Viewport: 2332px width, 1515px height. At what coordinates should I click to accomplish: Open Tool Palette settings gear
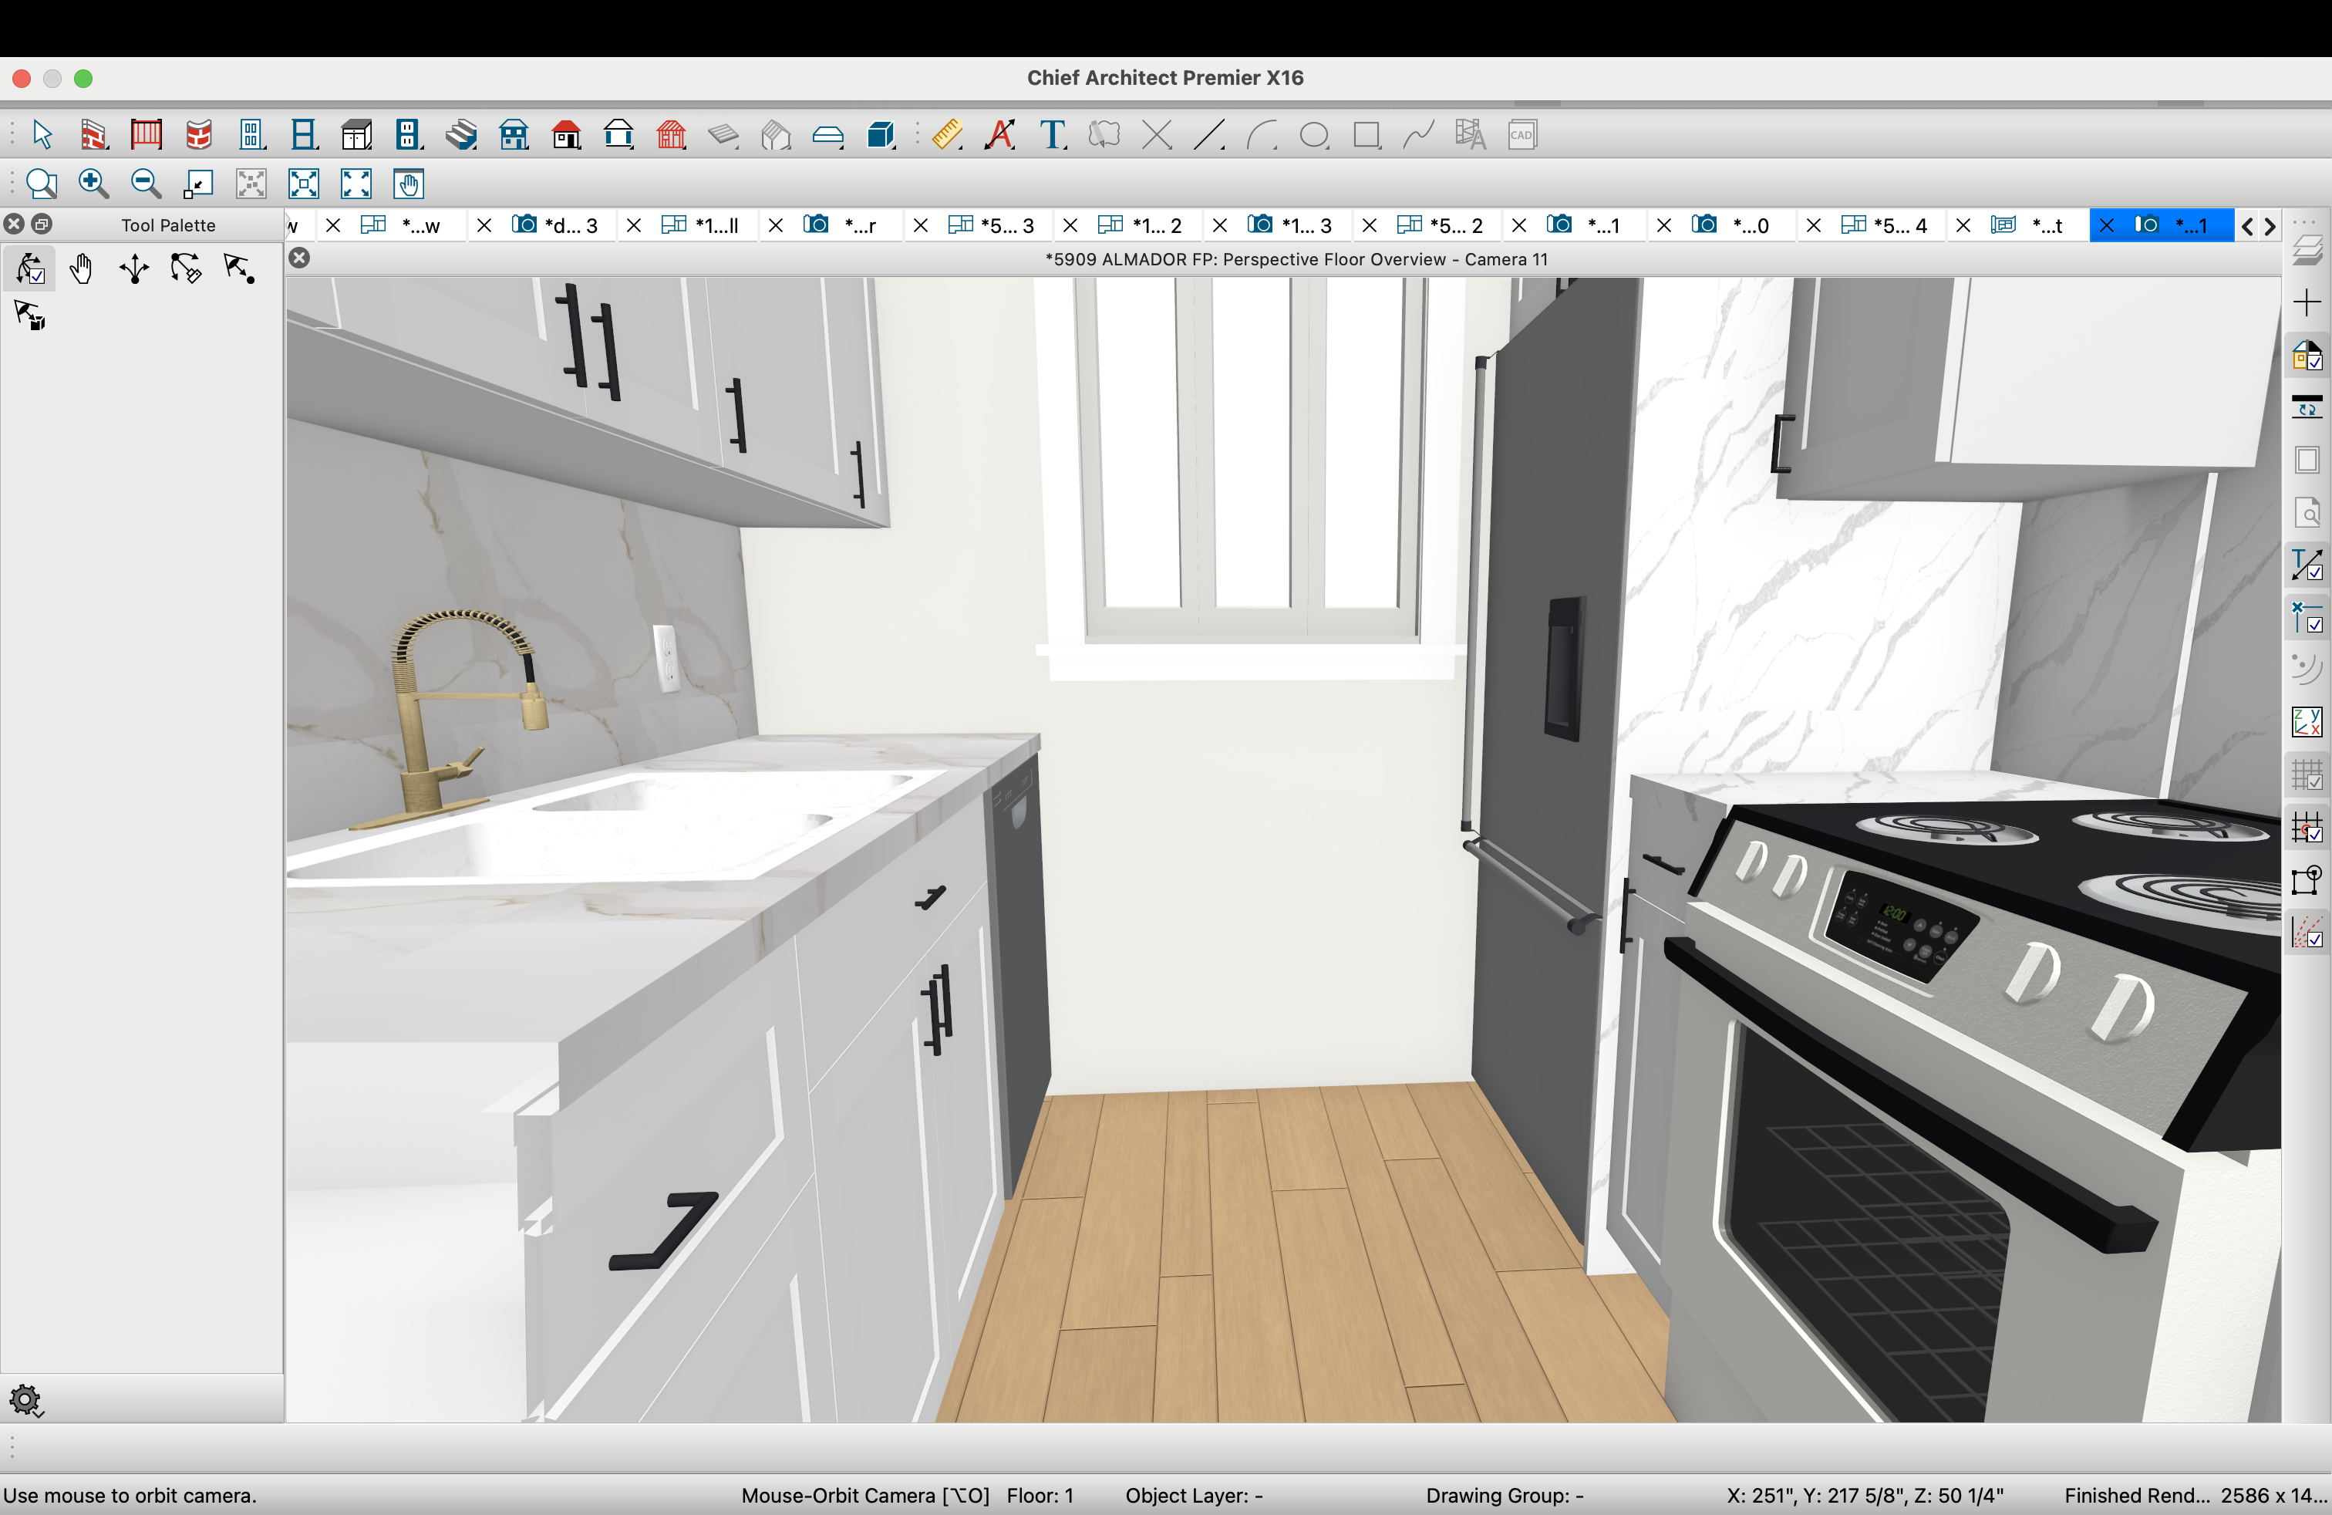[26, 1400]
